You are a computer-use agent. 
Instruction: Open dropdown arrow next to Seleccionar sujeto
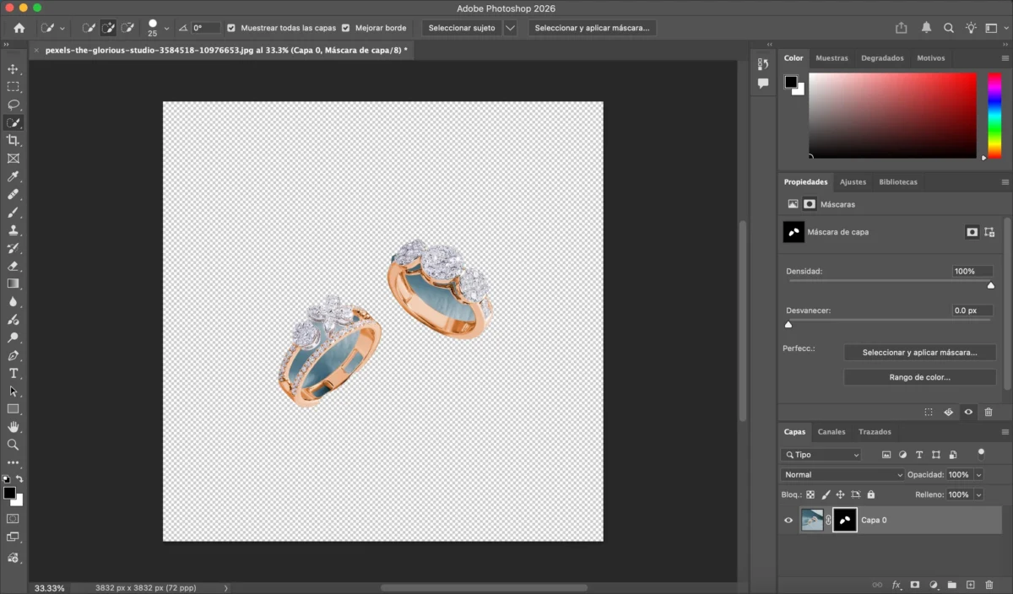[x=510, y=28]
